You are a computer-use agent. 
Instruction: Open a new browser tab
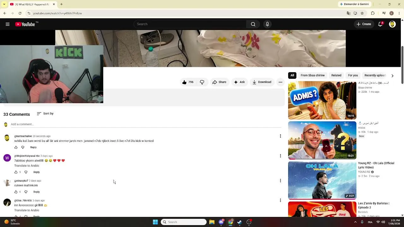click(62, 4)
